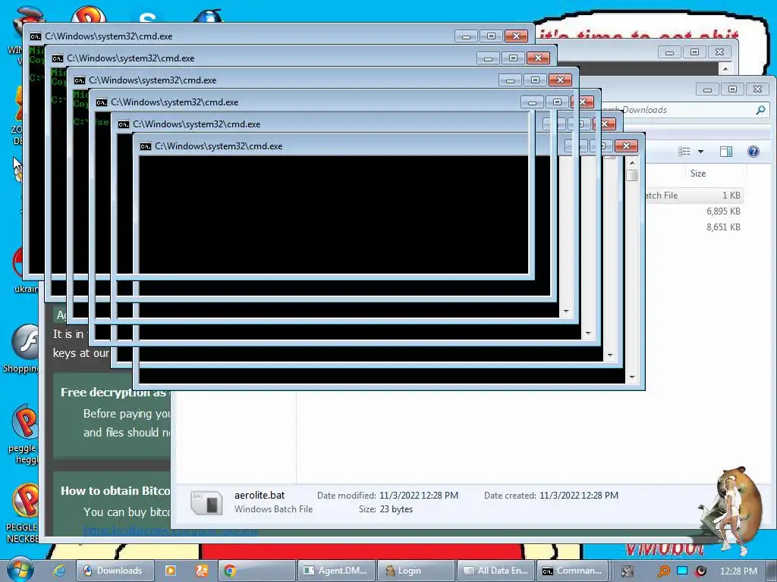Screen dimensions: 777x582
Task: Click down arrow of second-from-front cmd scrollbar
Action: [x=610, y=355]
